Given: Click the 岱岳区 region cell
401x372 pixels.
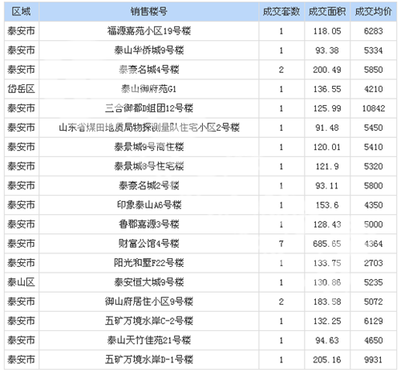Looking at the screenshot, I should tap(21, 89).
